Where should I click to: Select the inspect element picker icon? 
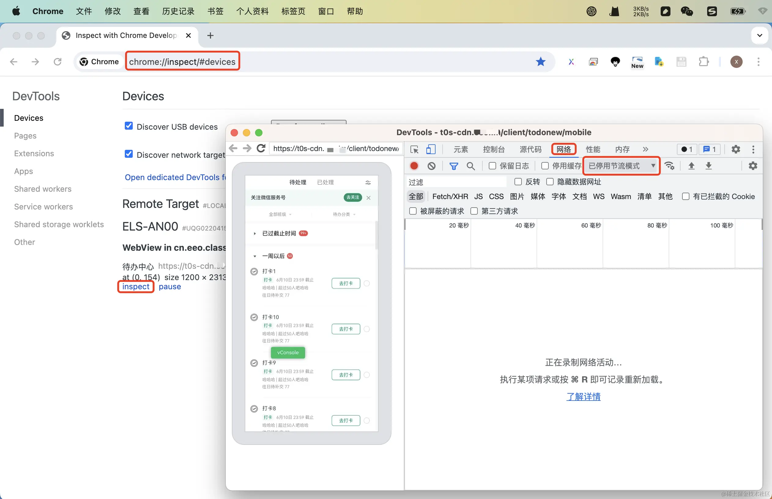click(414, 150)
